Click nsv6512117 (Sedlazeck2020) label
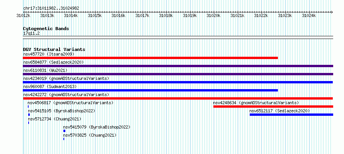The image size is (344, 154). [x=279, y=111]
